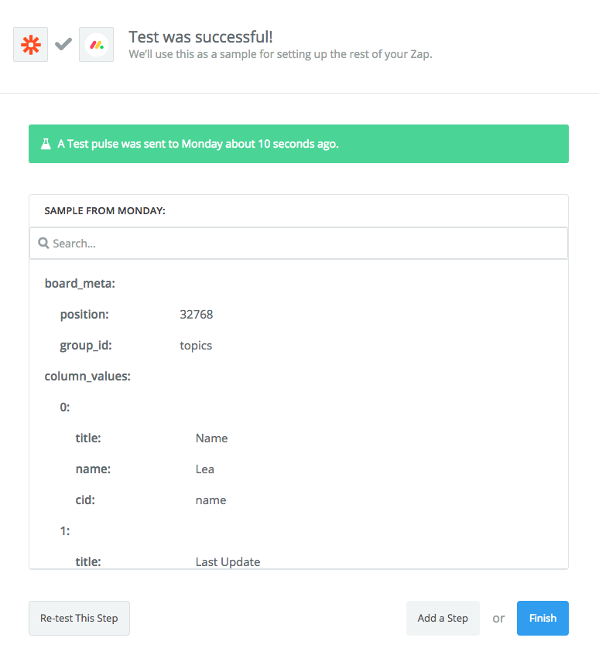Click the group_id value topics

196,346
